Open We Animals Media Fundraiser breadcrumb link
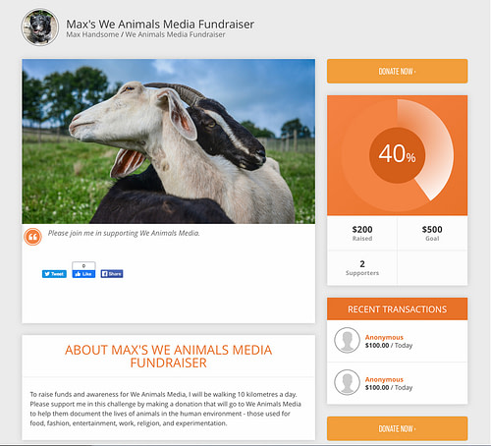 176,34
